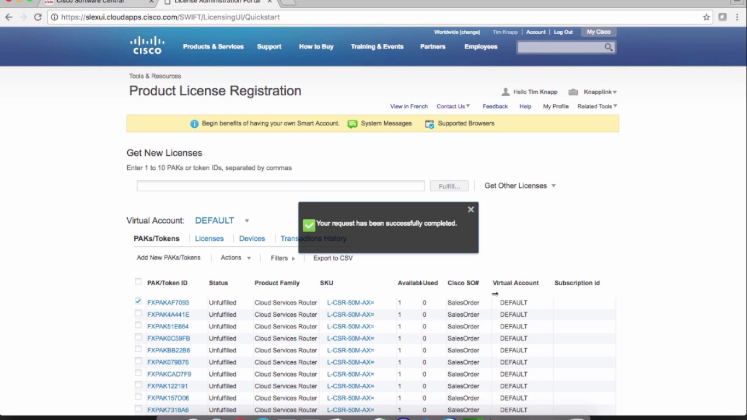This screenshot has height=420, width=747.
Task: Open FXPAKAF7093 PAK link
Action: [168, 303]
